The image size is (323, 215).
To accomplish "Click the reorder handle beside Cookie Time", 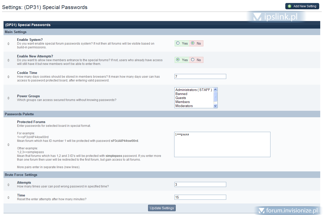I will [x=8, y=77].
